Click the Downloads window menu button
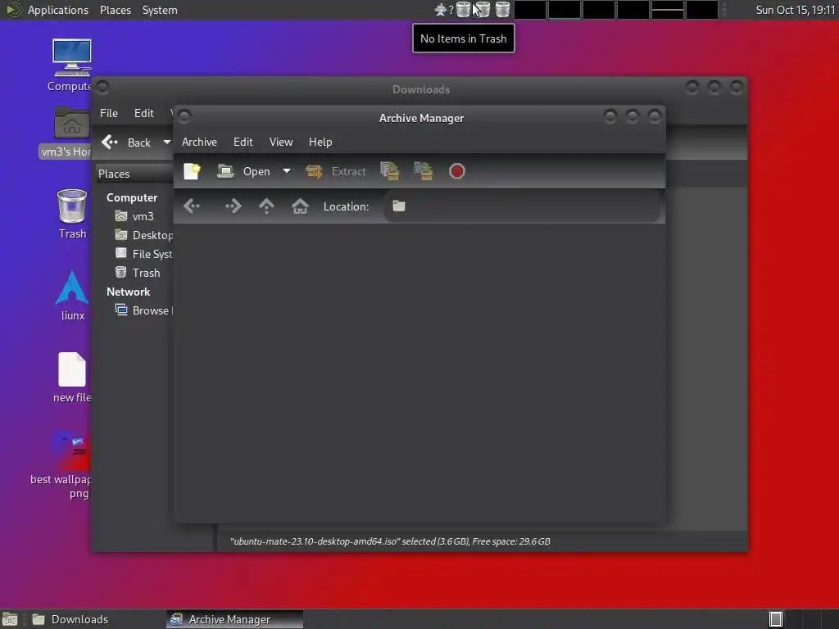 102,87
